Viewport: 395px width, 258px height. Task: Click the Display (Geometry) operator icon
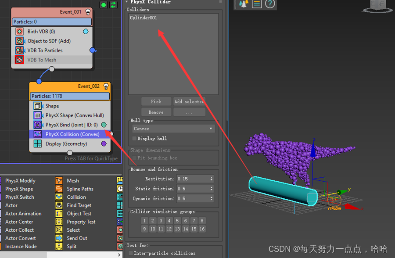37,143
